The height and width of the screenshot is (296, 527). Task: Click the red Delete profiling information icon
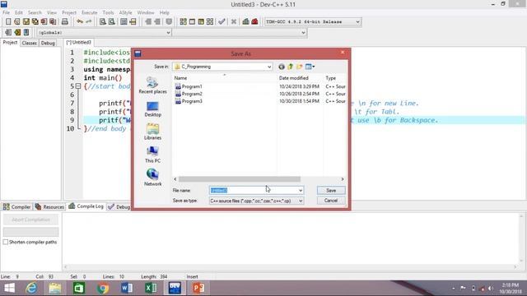[x=254, y=22]
